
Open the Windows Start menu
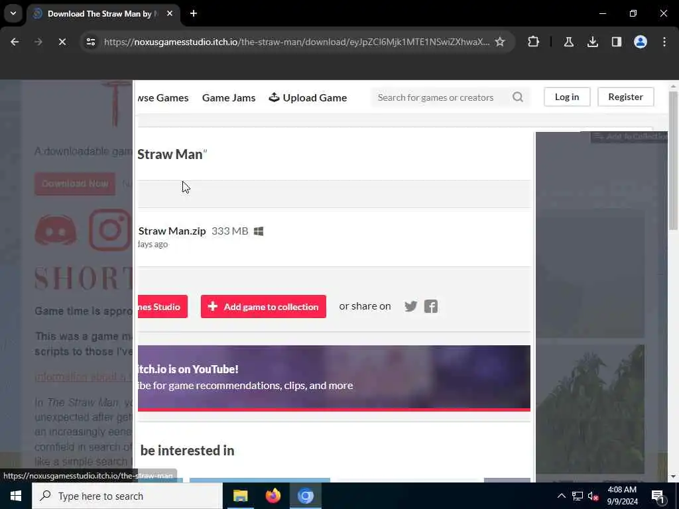[16, 496]
